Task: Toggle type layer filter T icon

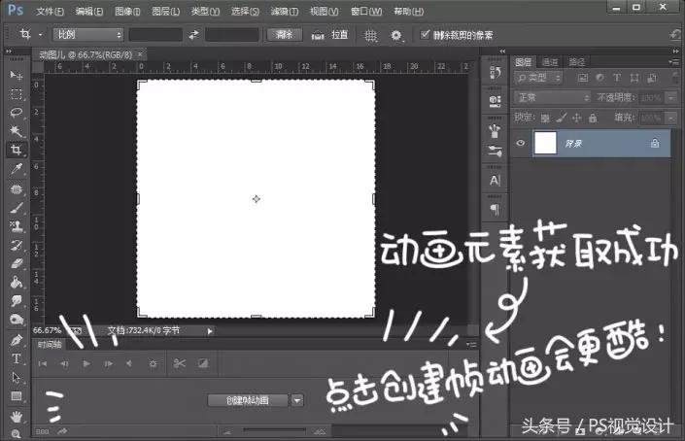Action: (x=617, y=78)
